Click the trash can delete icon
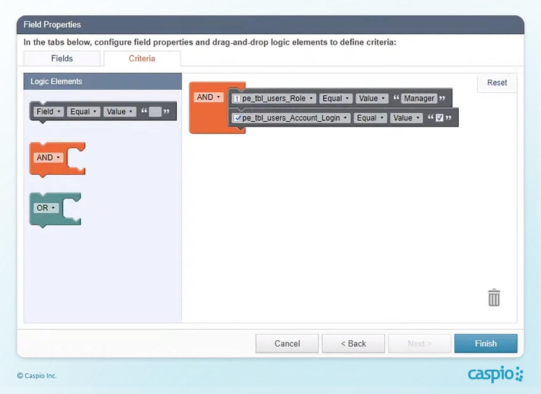Screen dimensions: 541x394 tap(494, 298)
